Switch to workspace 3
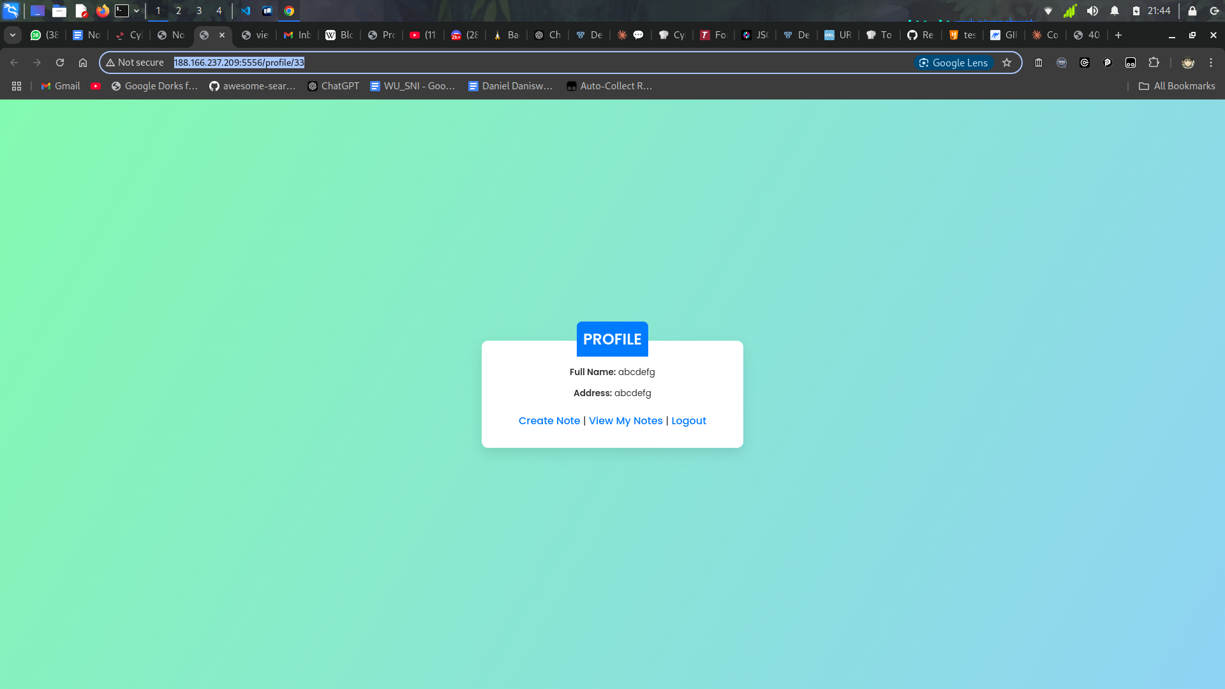 [199, 11]
